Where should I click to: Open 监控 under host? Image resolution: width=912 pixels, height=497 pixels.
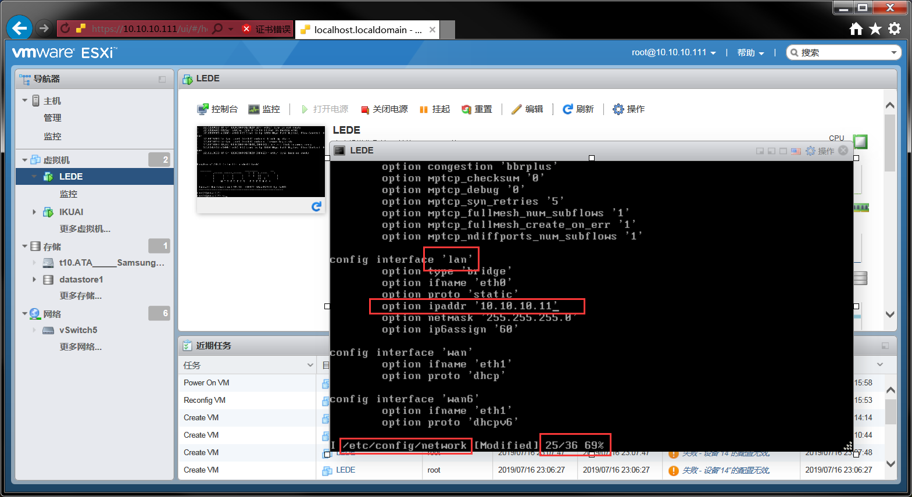click(x=52, y=137)
